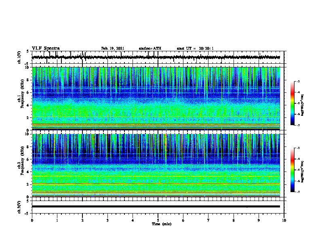The image size is (320, 247).
Task: Click the "7" tick on the time axis
Action: pyautogui.click(x=208, y=220)
